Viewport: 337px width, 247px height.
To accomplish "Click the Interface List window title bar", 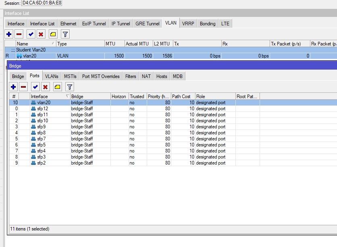I will pyautogui.click(x=171, y=13).
